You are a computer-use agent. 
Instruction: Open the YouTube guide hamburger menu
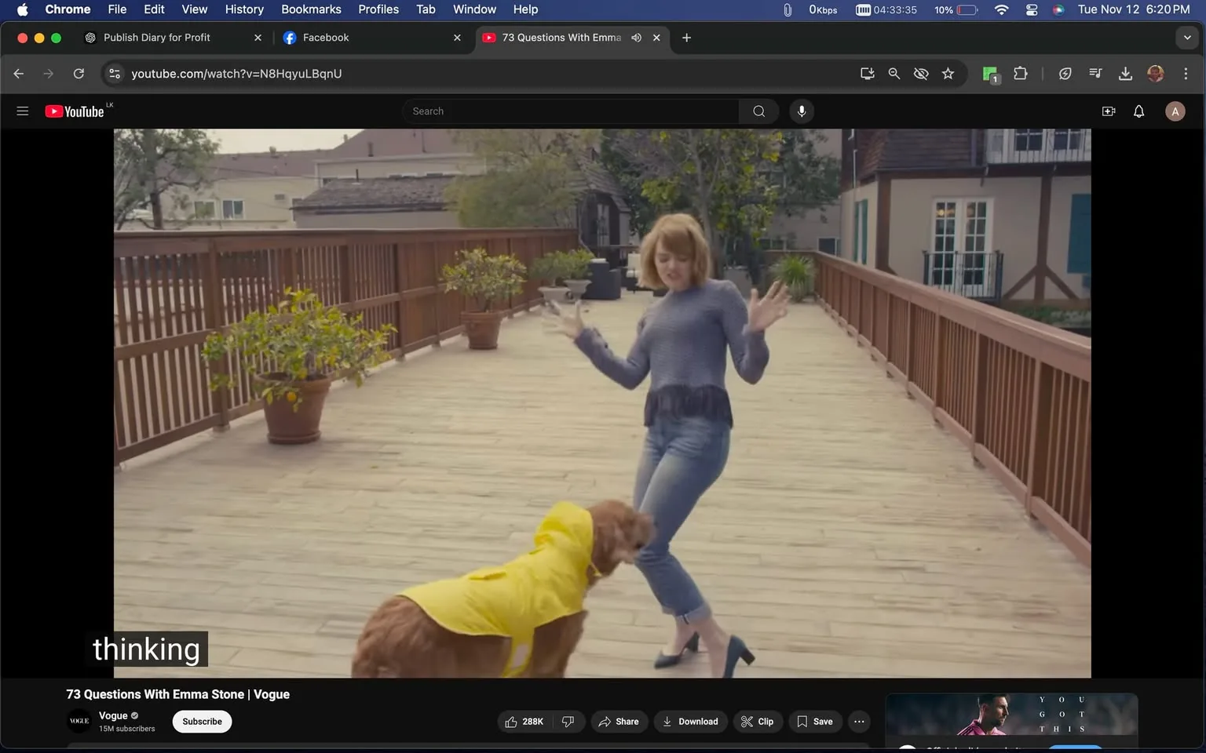coord(22,111)
